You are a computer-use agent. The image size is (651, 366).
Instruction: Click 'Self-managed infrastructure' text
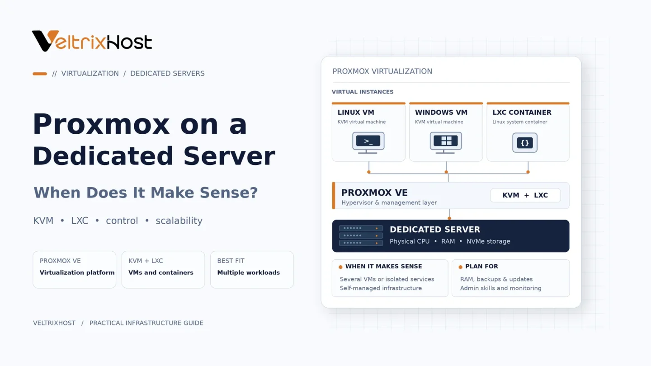pyautogui.click(x=381, y=288)
